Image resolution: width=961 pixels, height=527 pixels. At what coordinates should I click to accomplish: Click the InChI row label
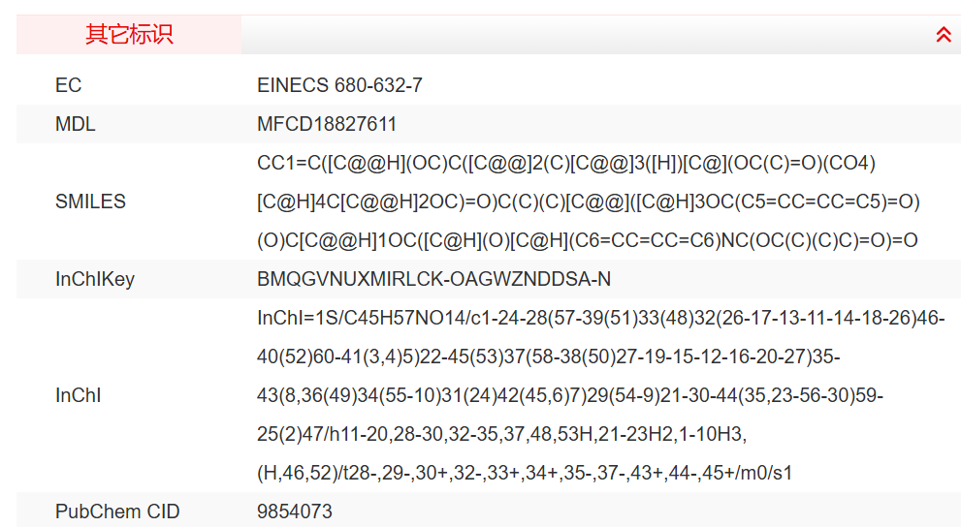78,395
